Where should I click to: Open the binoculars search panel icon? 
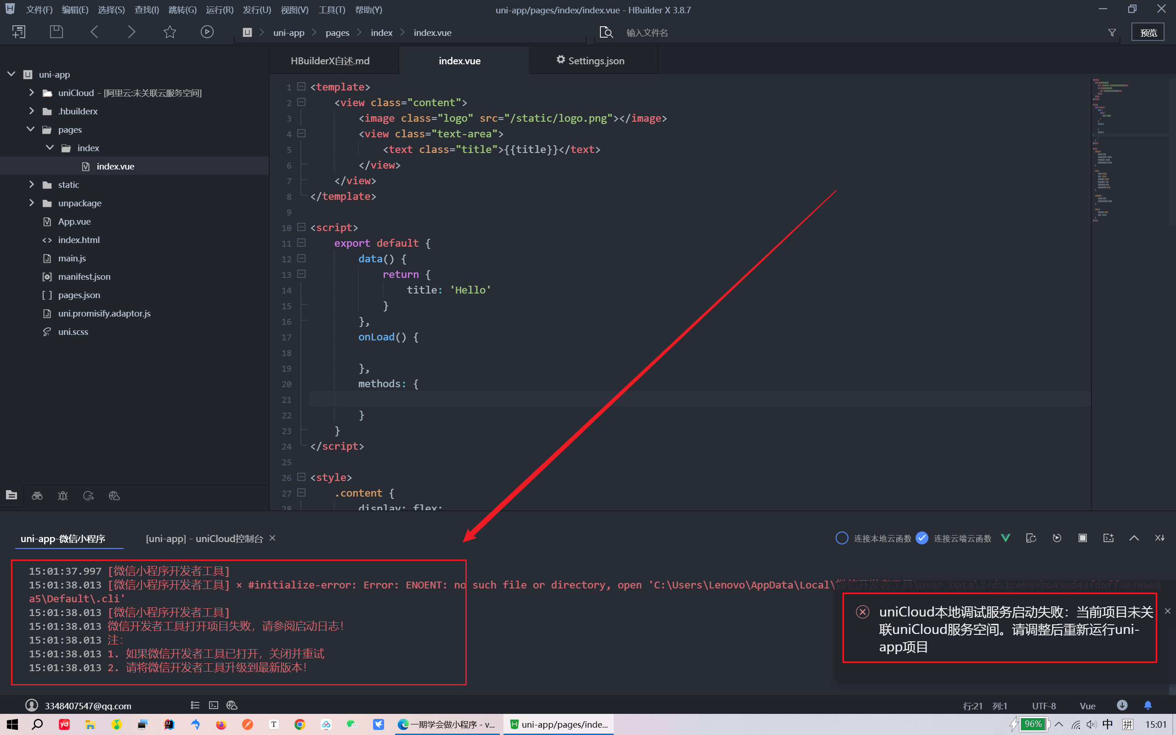click(37, 495)
